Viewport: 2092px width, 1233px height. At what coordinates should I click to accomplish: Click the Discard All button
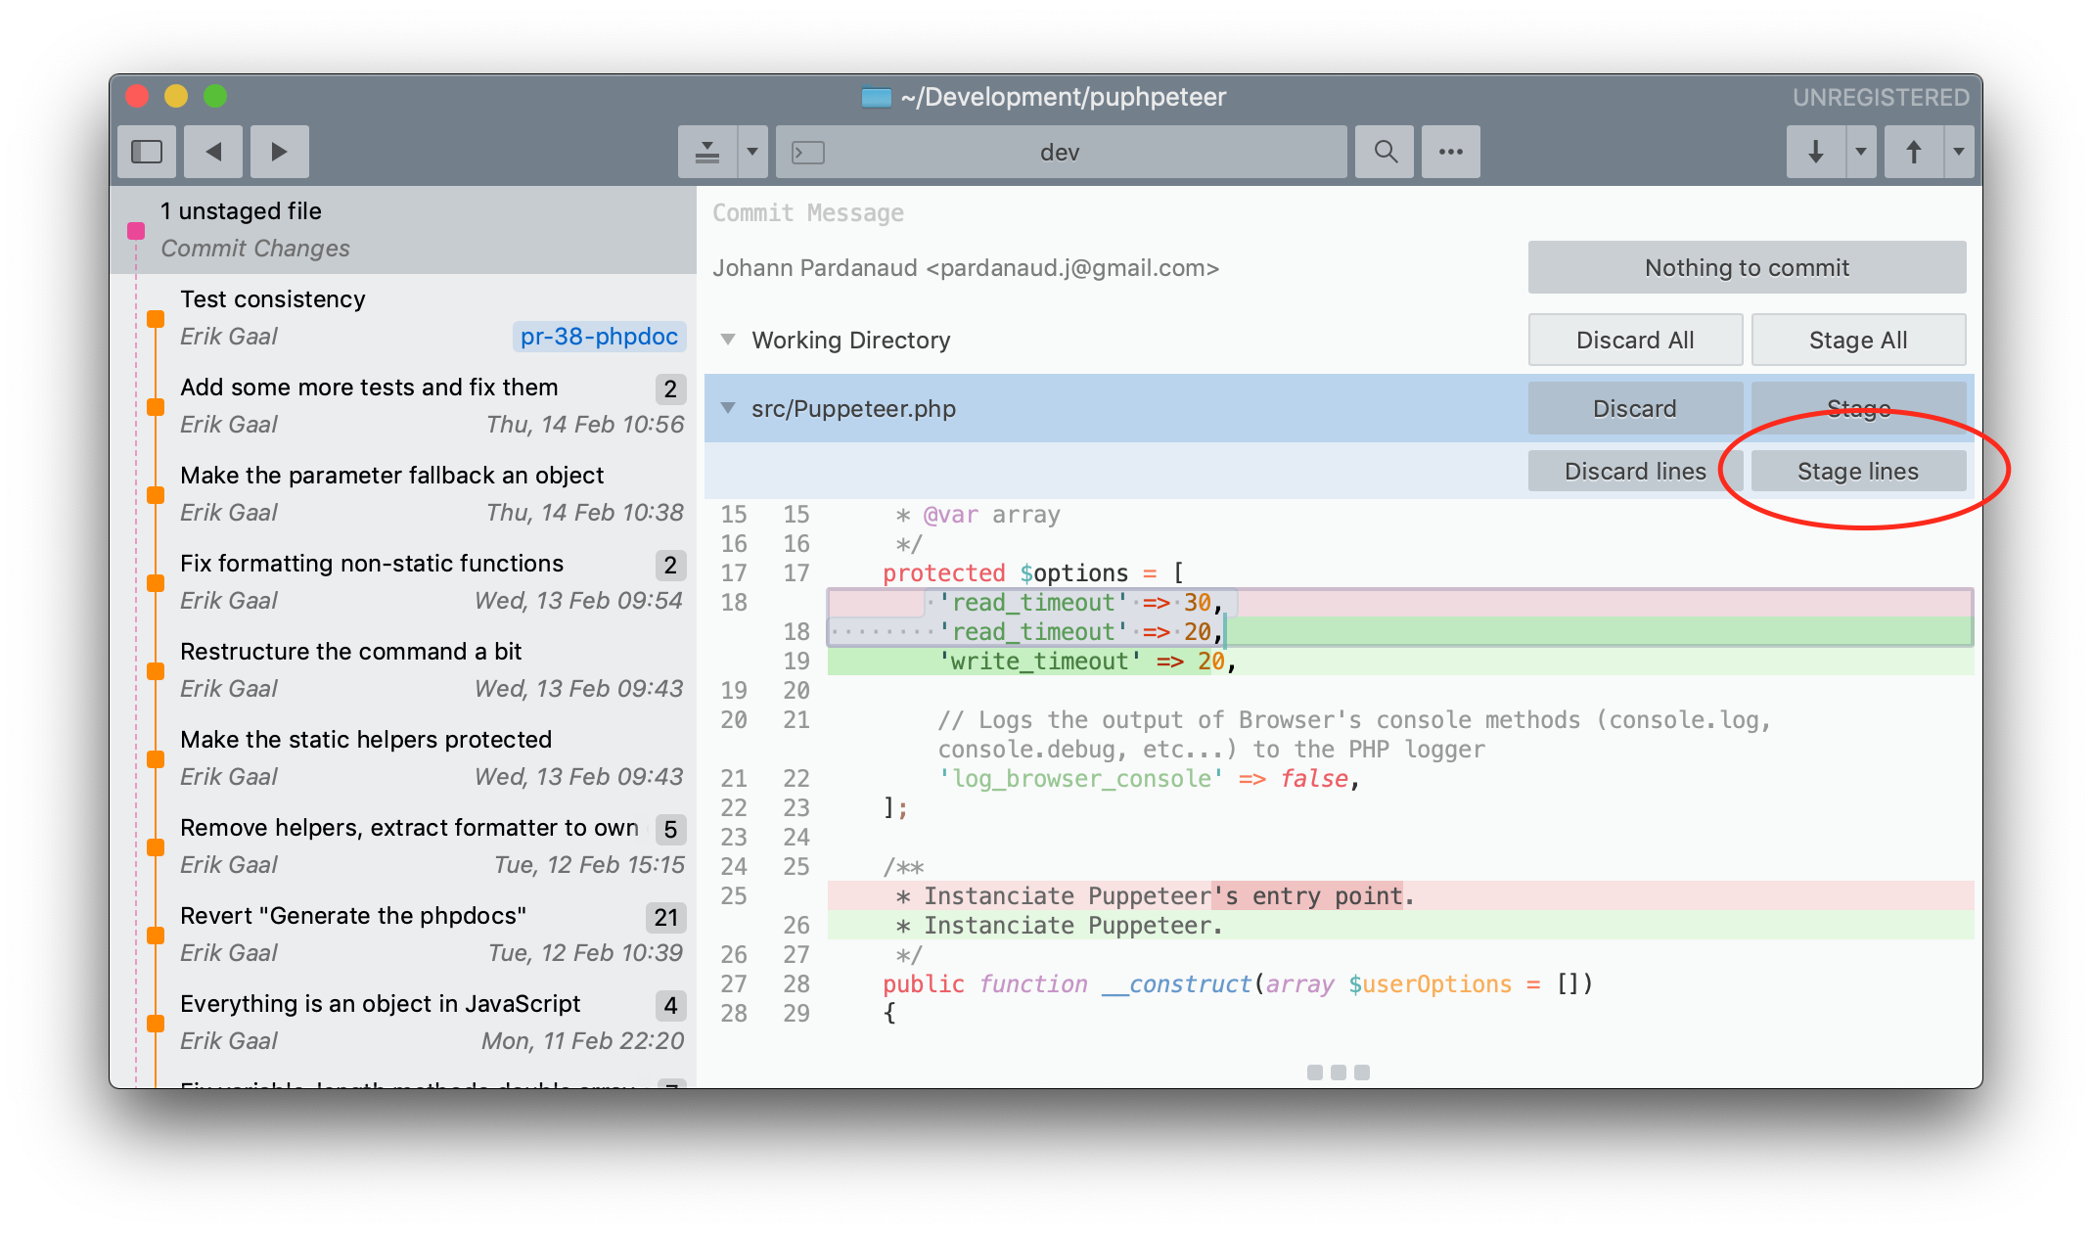tap(1634, 340)
